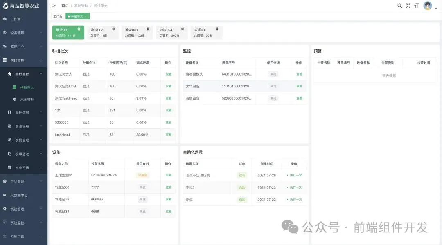This screenshot has height=245, width=442.
Task: Expand 监控中心 sidebar menu
Action: tap(24, 47)
